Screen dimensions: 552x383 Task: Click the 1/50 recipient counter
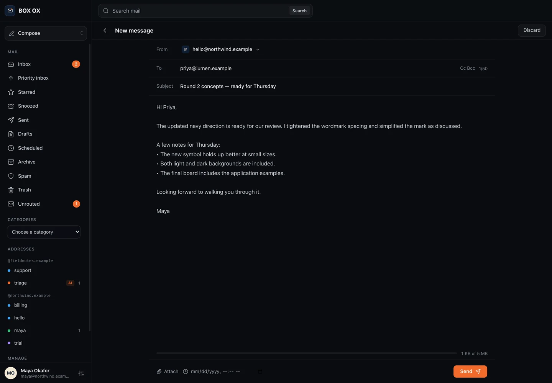click(483, 69)
